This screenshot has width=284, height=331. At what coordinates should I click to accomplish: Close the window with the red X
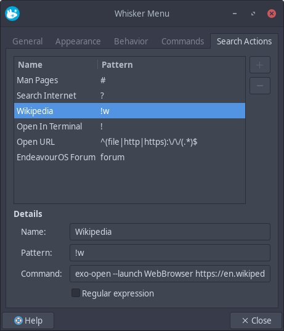pos(272,14)
